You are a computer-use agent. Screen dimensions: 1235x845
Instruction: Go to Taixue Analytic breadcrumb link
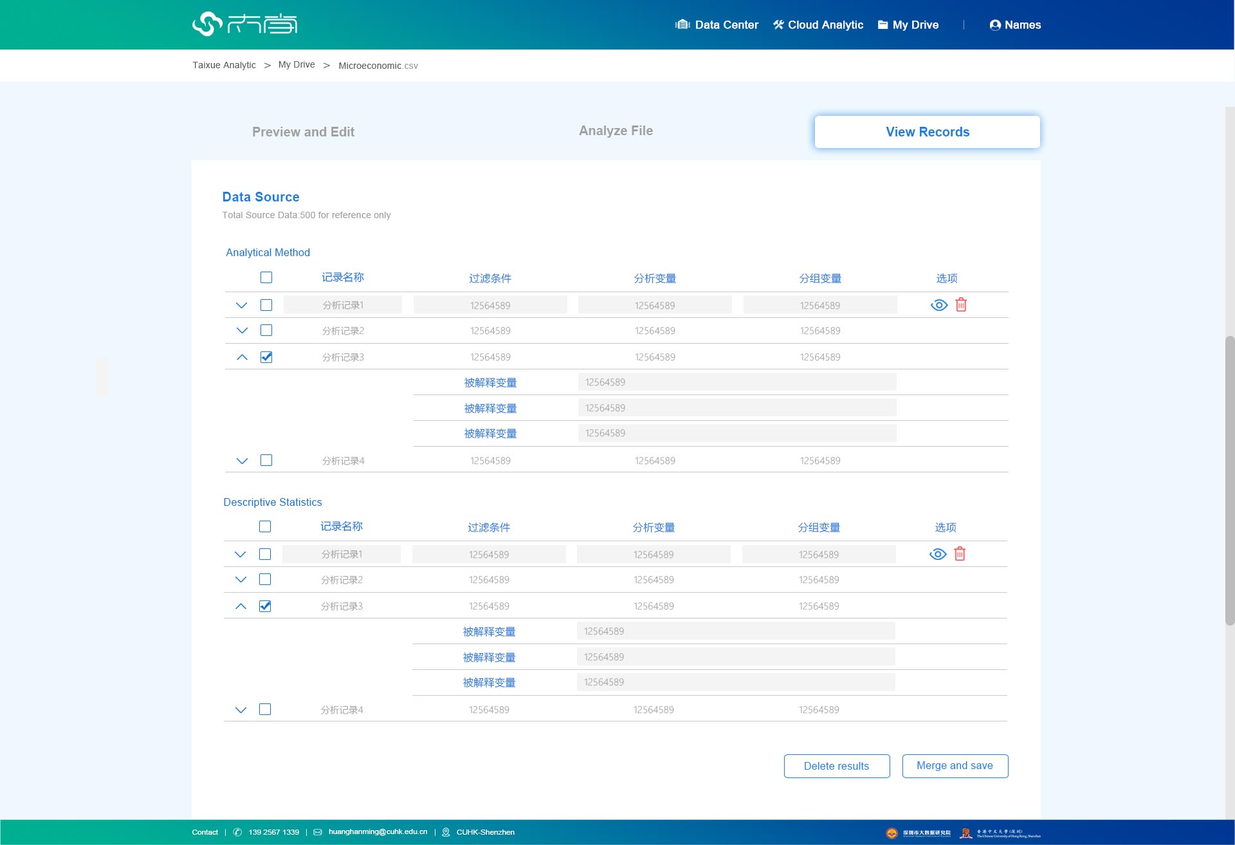click(224, 65)
